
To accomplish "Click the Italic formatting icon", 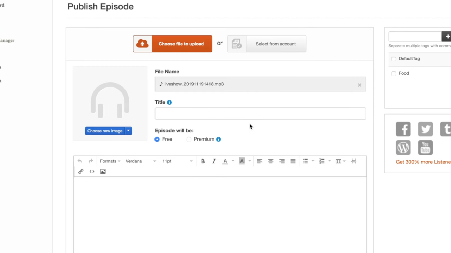I will 214,161.
